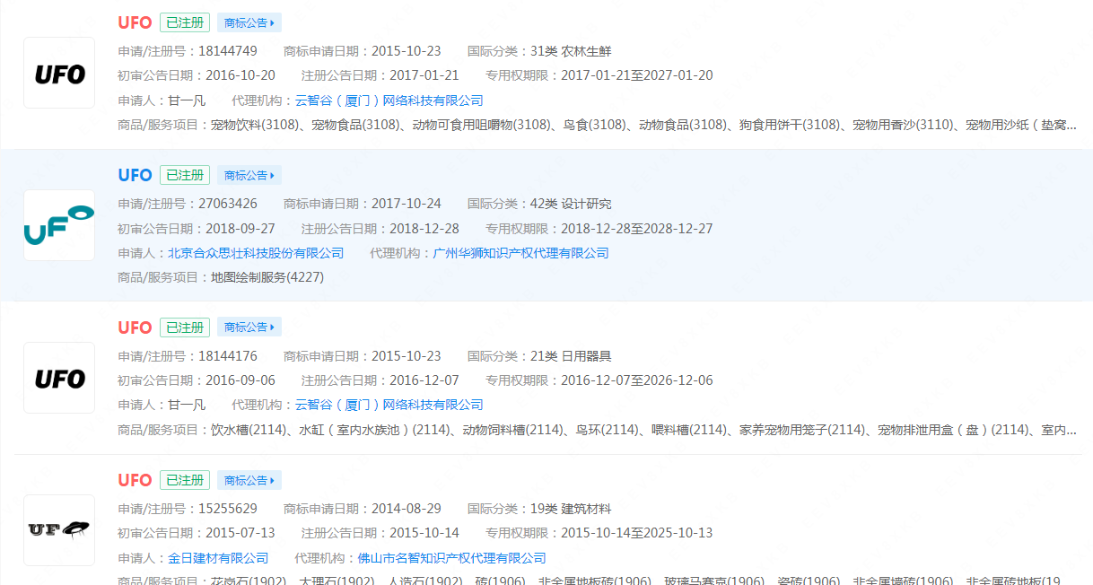The height and width of the screenshot is (585, 1093).
Task: Click applicant 甘一凡 in 31类 entry
Action: click(187, 100)
